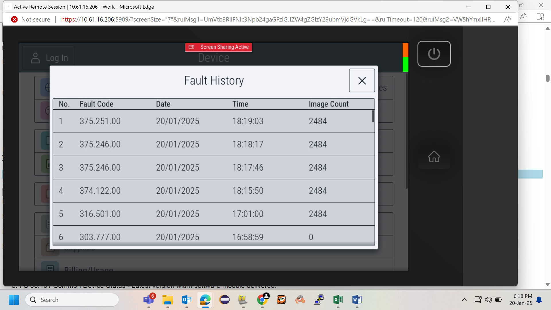The width and height of the screenshot is (551, 310).
Task: Click the Fault Code column header
Action: [x=96, y=104]
